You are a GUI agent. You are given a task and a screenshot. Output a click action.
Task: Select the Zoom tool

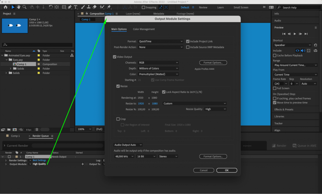click(25, 7)
